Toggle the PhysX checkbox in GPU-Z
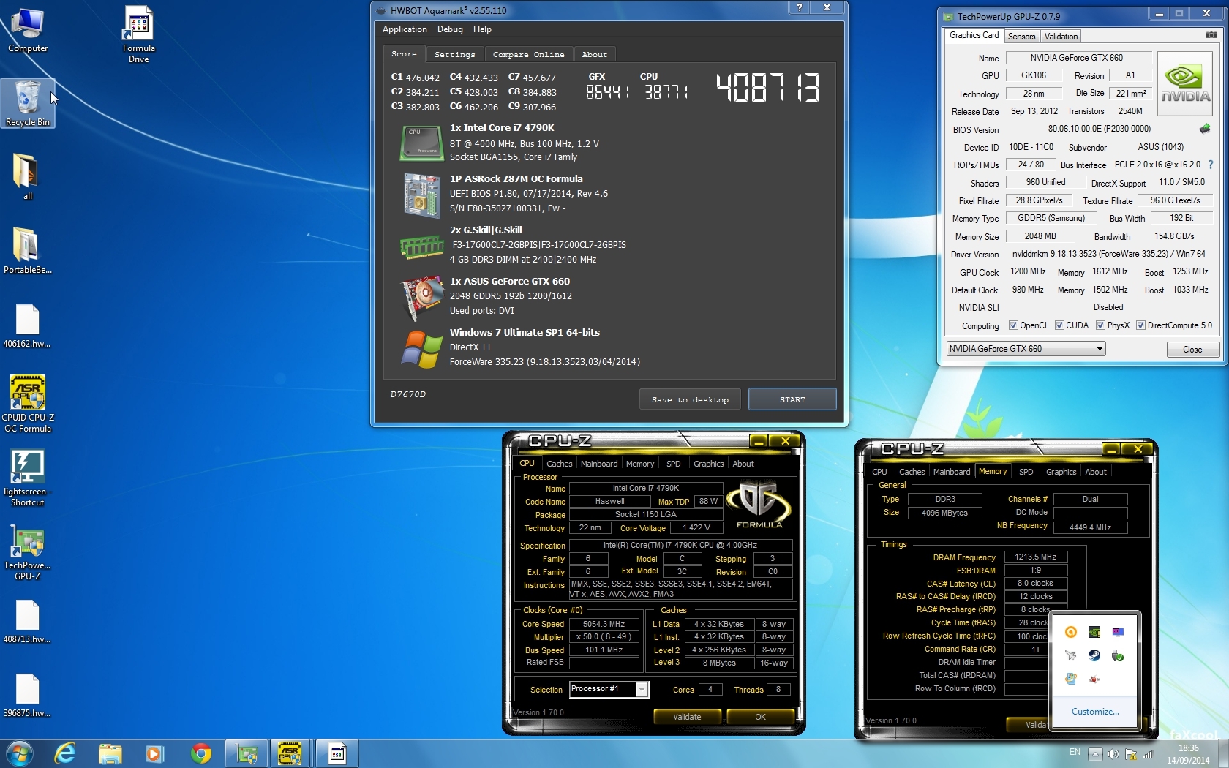Viewport: 1229px width, 768px height. click(1100, 325)
